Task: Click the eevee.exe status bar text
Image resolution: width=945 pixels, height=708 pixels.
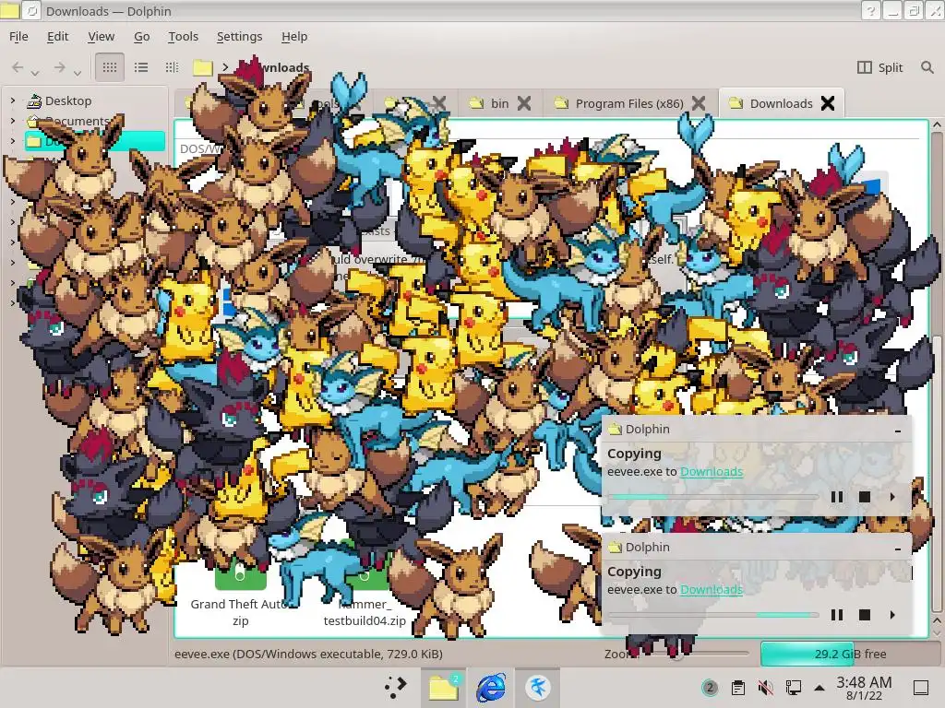Action: tap(308, 654)
